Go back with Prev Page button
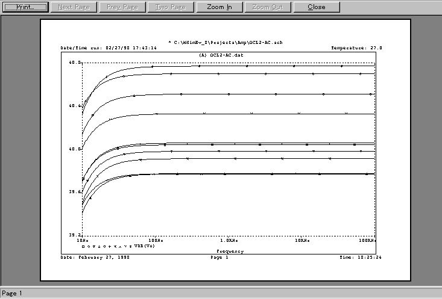Screen dimensions: 442x299 (x=122, y=7)
